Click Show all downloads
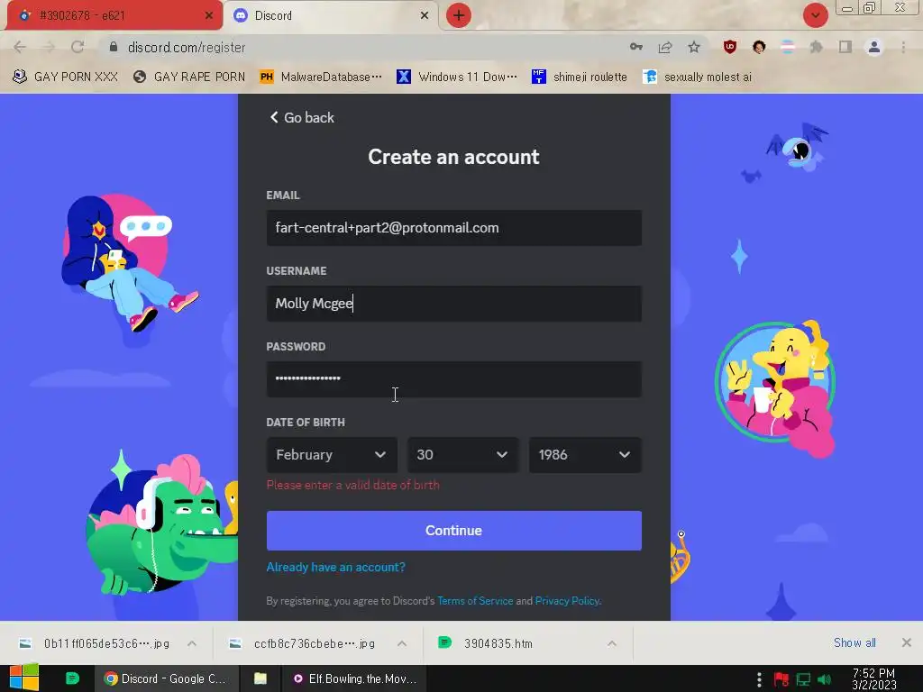 854,643
